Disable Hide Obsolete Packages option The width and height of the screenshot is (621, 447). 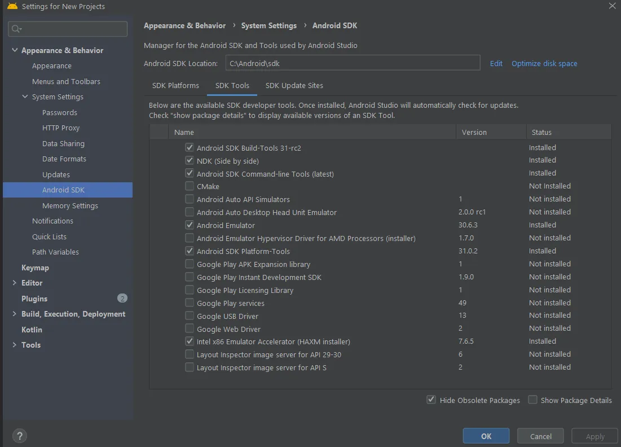[431, 400]
